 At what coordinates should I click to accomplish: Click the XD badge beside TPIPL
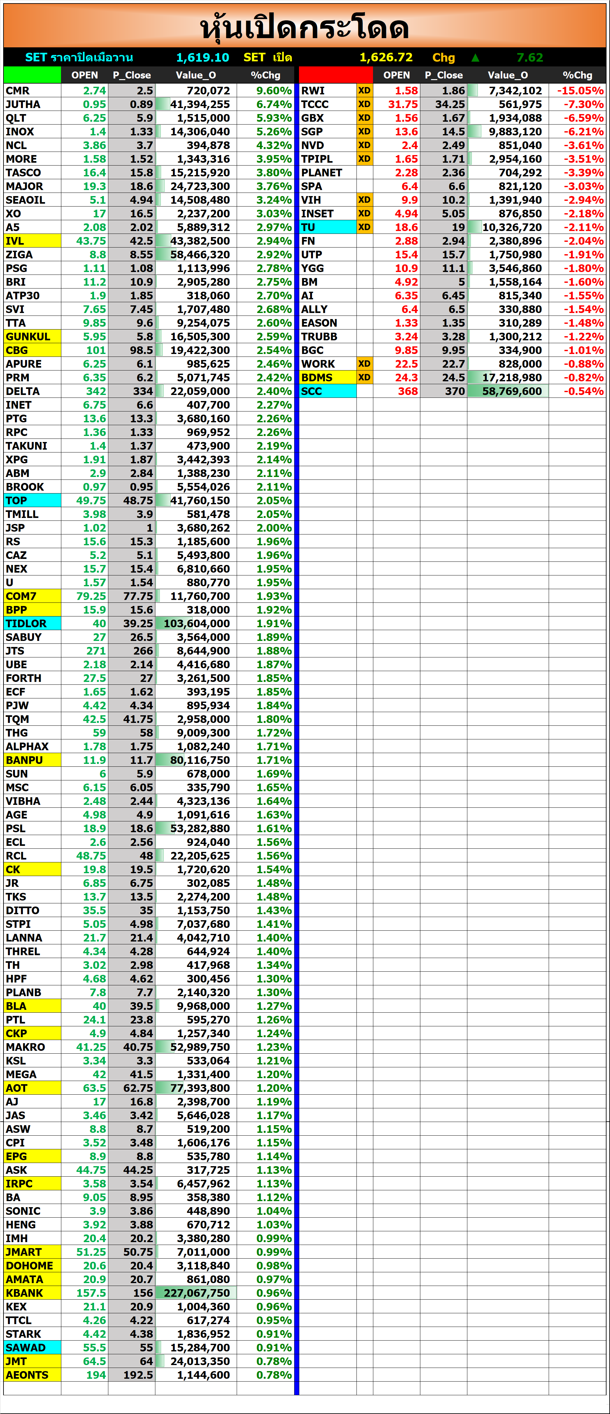pos(364,159)
